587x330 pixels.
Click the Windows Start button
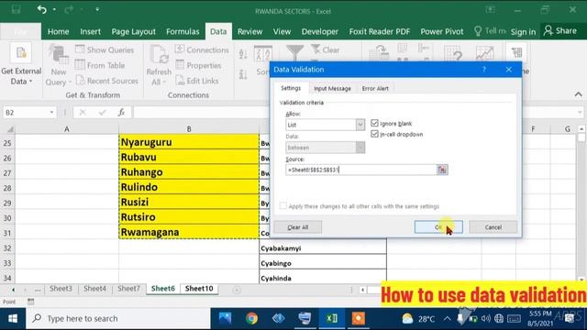pos(13,318)
